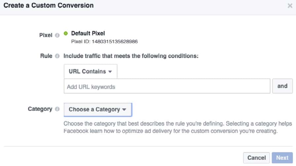Open the URL Contains rule dropdown
Image resolution: width=296 pixels, height=166 pixels.
coord(90,71)
